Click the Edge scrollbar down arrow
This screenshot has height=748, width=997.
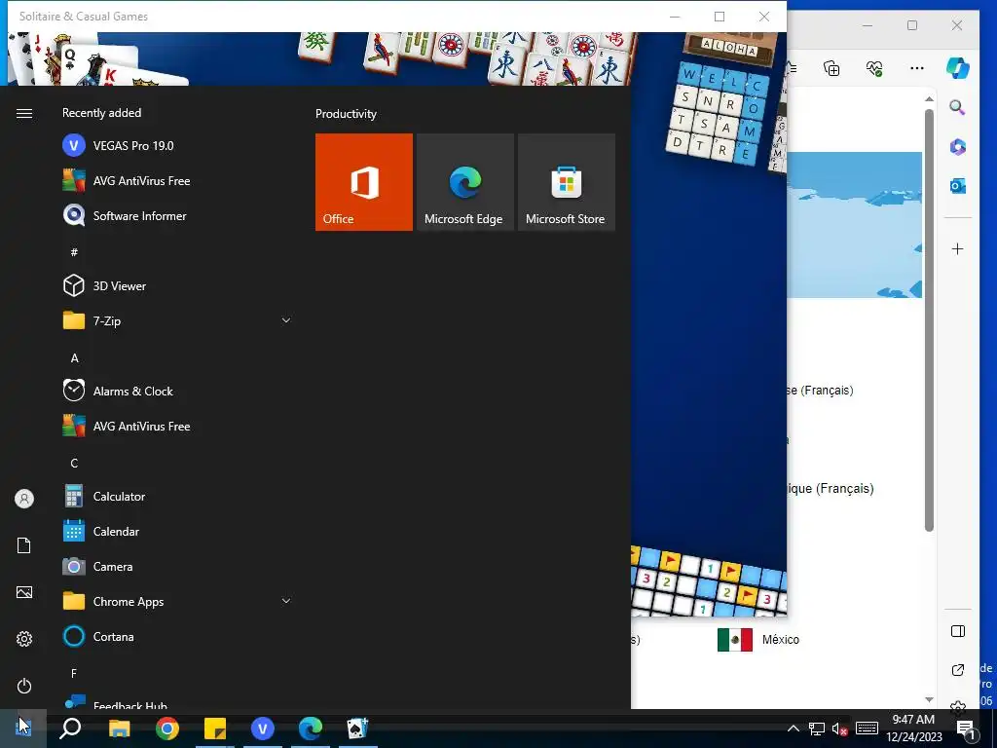coord(929,699)
